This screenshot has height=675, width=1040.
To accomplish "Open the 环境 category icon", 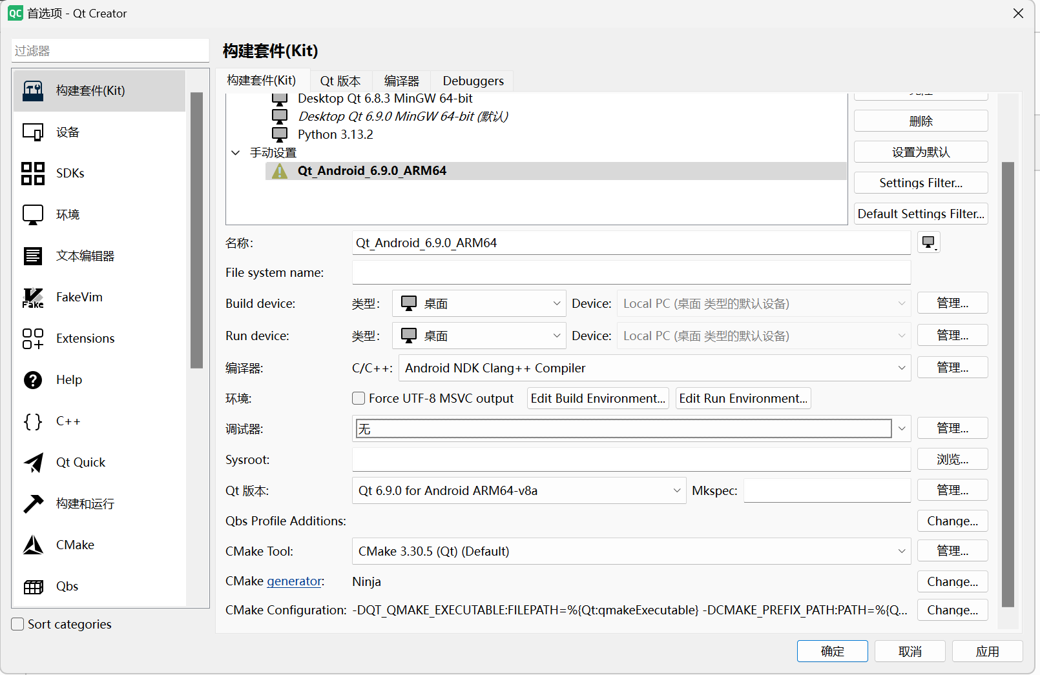I will point(33,215).
